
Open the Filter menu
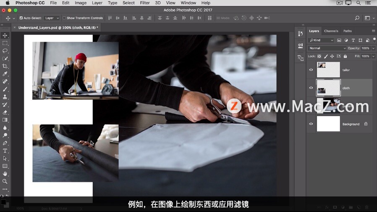pos(145,3)
